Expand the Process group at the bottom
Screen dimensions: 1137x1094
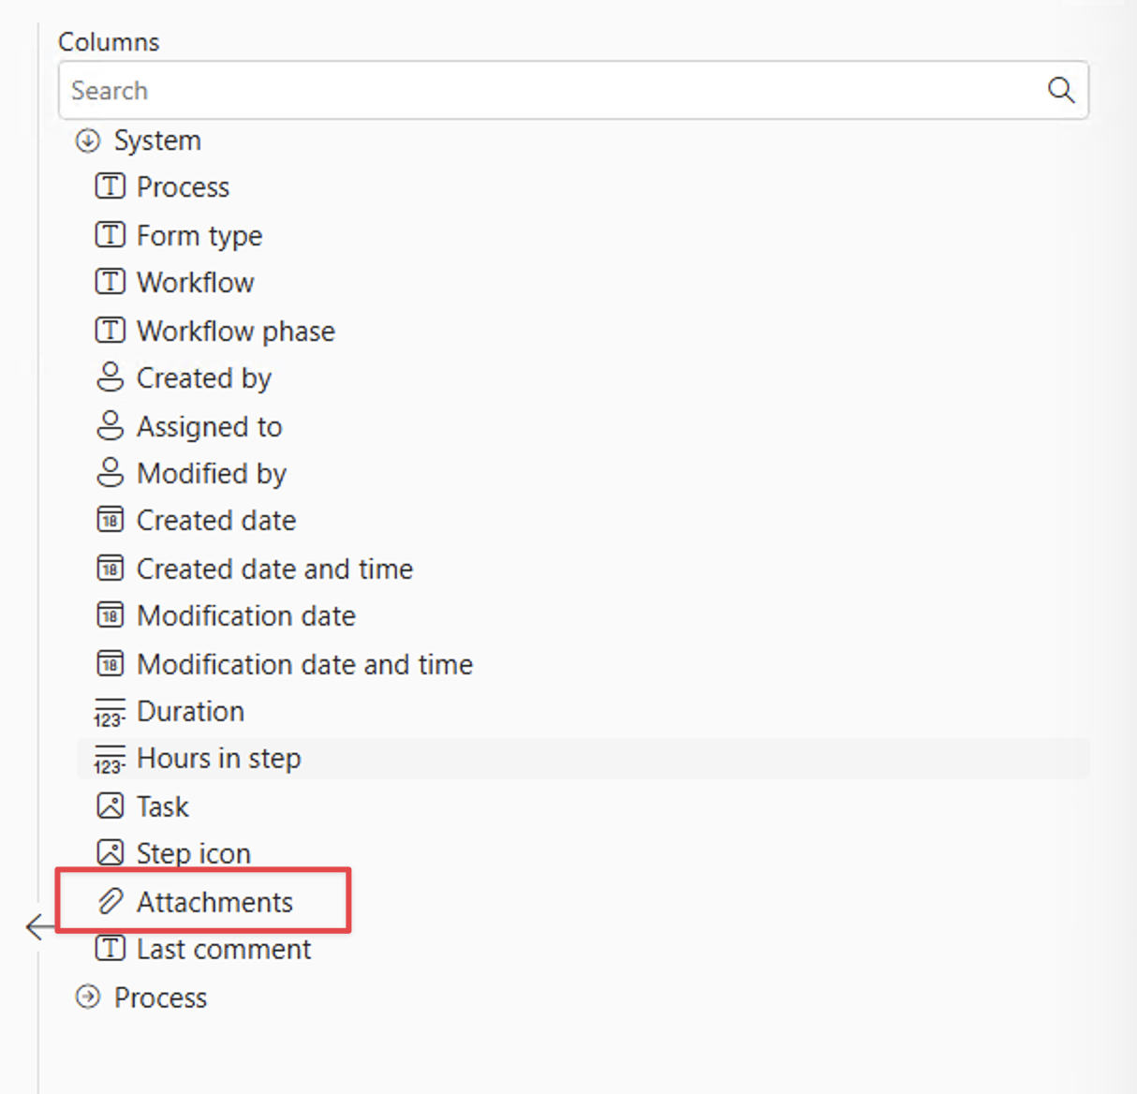pos(88,997)
